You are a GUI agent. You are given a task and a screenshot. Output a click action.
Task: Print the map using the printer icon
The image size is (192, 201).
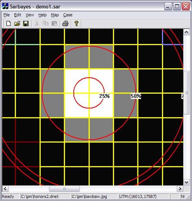65,23
